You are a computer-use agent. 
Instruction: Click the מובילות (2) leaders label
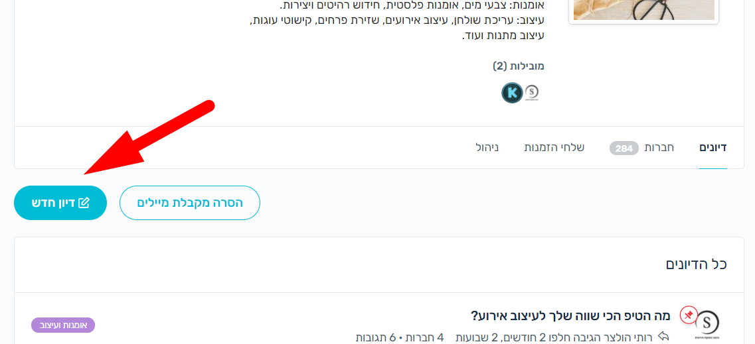(519, 66)
